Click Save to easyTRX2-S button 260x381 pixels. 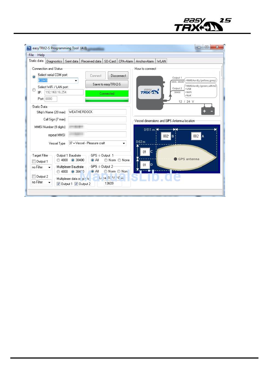click(107, 84)
